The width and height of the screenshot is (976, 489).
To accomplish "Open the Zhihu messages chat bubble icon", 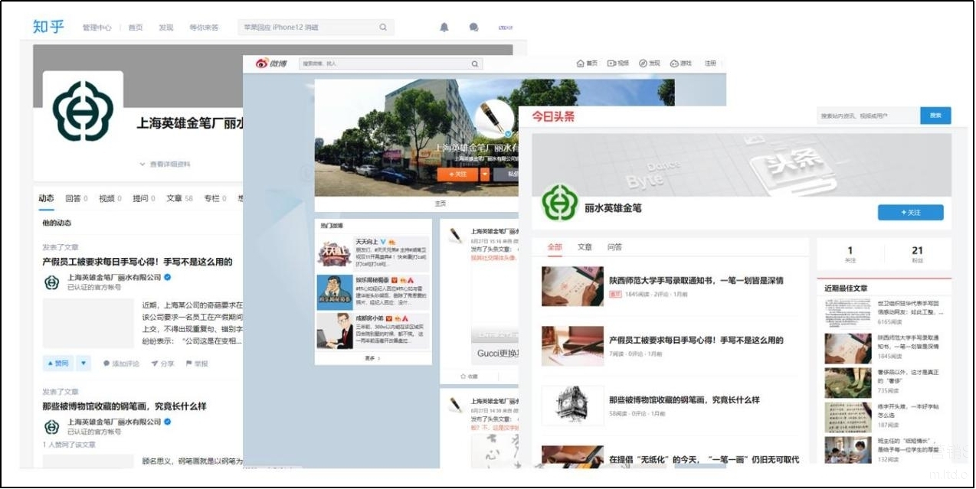I will pyautogui.click(x=473, y=28).
